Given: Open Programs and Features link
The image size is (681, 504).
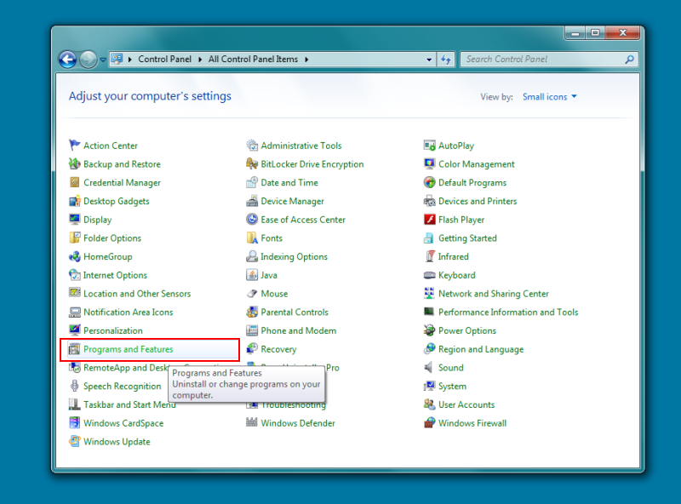Looking at the screenshot, I should pos(129,349).
